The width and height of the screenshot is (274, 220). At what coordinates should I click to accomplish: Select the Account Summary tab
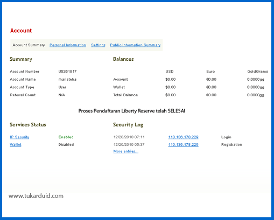coord(29,45)
